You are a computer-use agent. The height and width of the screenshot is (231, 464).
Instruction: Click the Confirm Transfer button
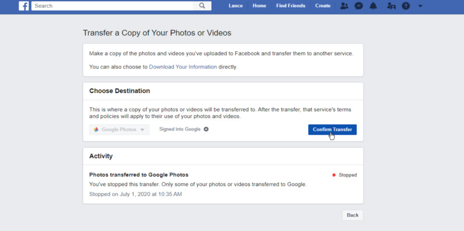pyautogui.click(x=333, y=129)
